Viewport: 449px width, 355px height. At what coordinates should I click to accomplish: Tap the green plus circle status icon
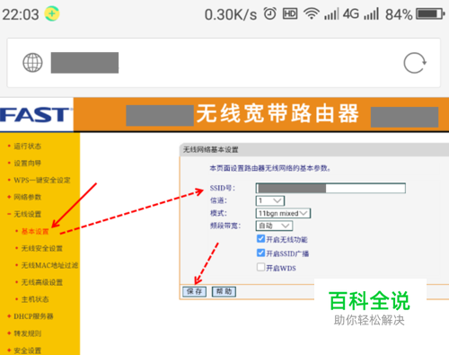click(52, 13)
